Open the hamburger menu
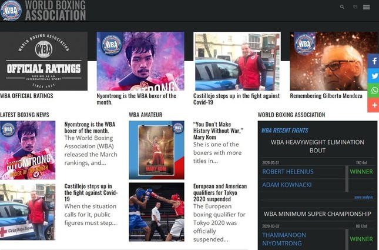The height and width of the screenshot is (250, 379). point(366,7)
